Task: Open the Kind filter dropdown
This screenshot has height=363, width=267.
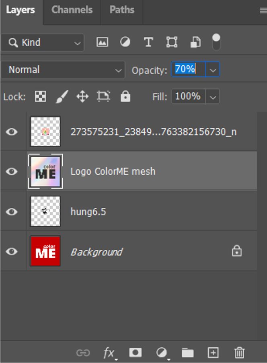Action: [x=43, y=43]
